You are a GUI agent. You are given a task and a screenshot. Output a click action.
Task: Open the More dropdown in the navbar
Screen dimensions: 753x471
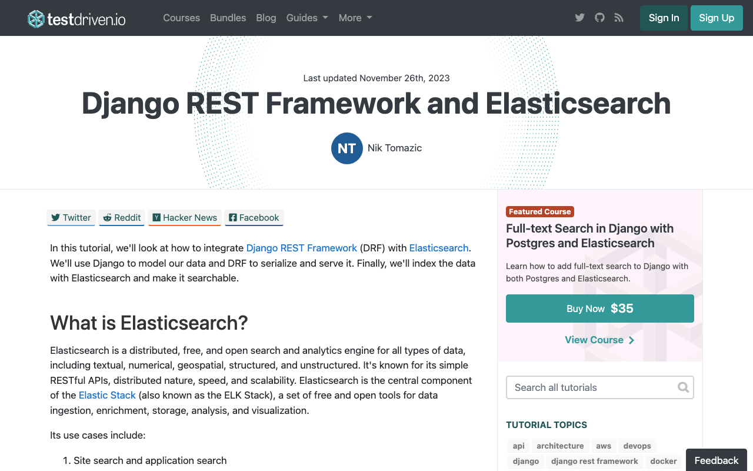pos(355,18)
